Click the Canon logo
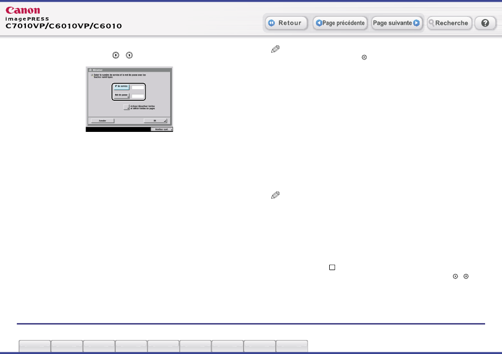 click(x=23, y=11)
